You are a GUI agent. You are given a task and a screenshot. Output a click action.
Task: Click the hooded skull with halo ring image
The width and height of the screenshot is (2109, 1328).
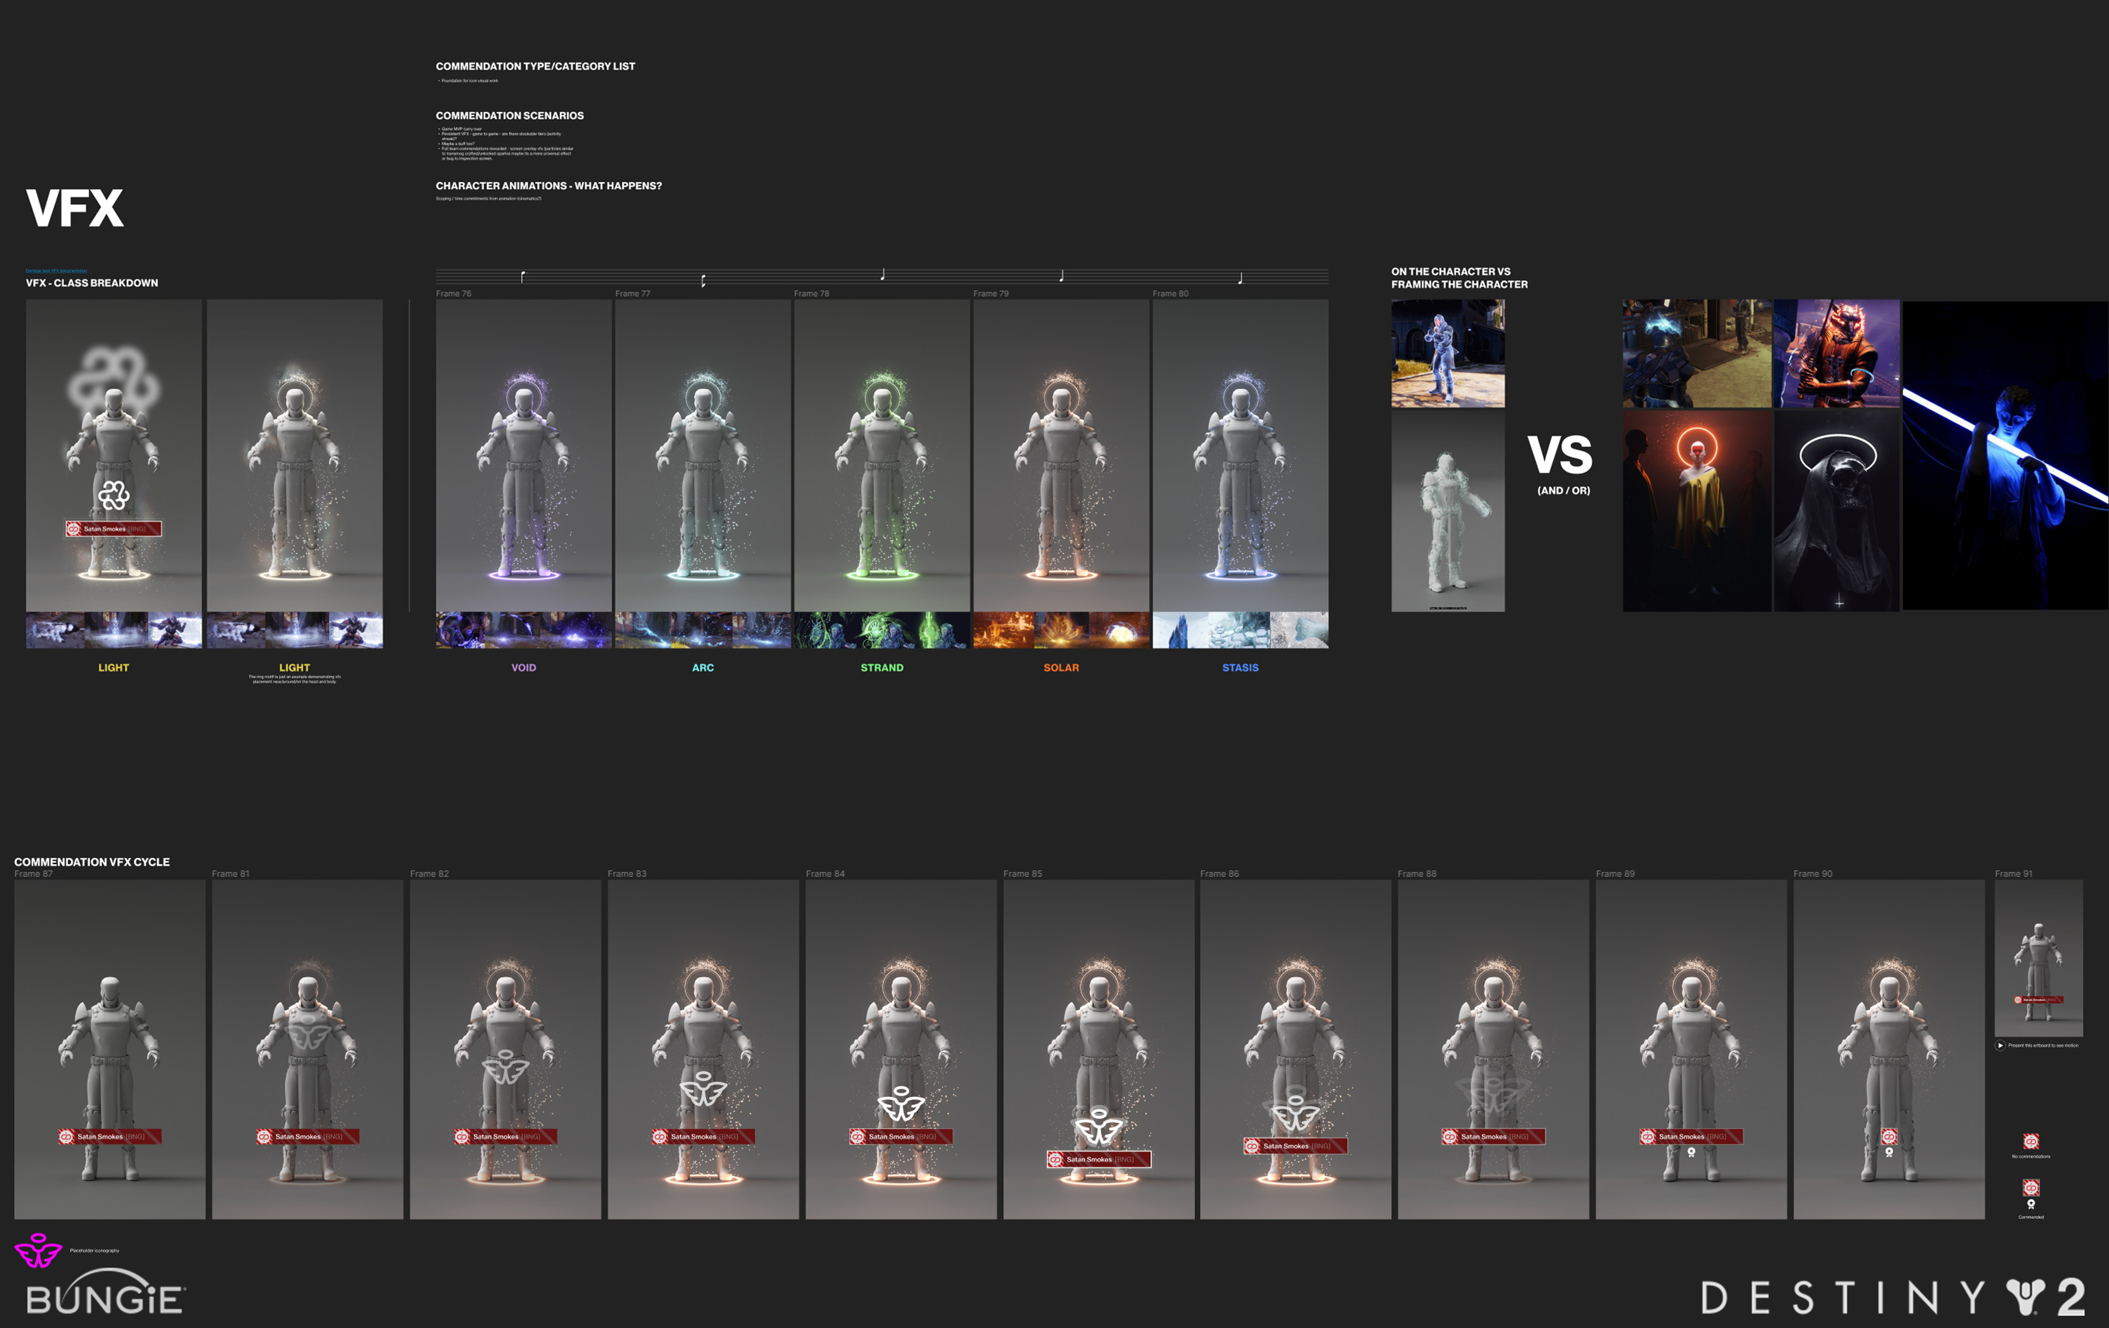click(x=1837, y=510)
